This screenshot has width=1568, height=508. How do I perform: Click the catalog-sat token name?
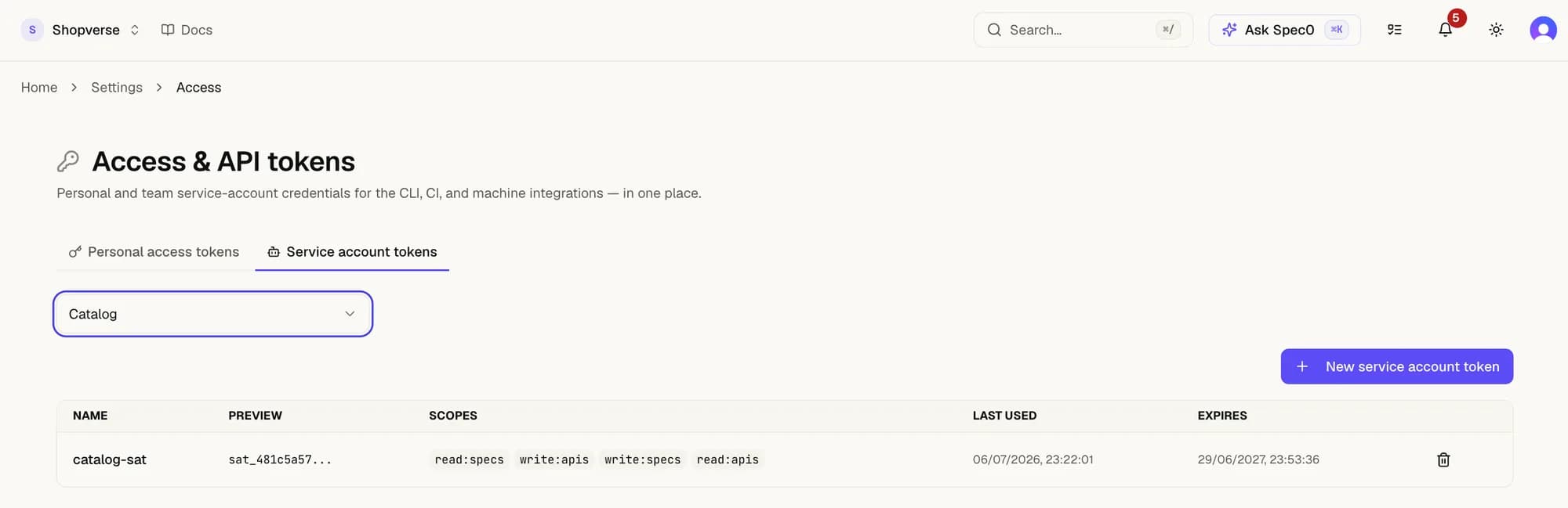coord(110,459)
